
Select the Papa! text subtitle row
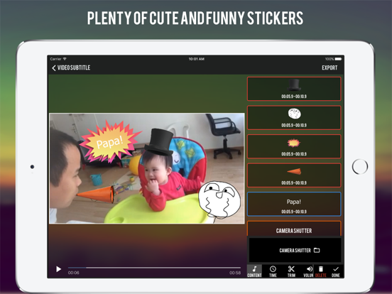pos(294,204)
